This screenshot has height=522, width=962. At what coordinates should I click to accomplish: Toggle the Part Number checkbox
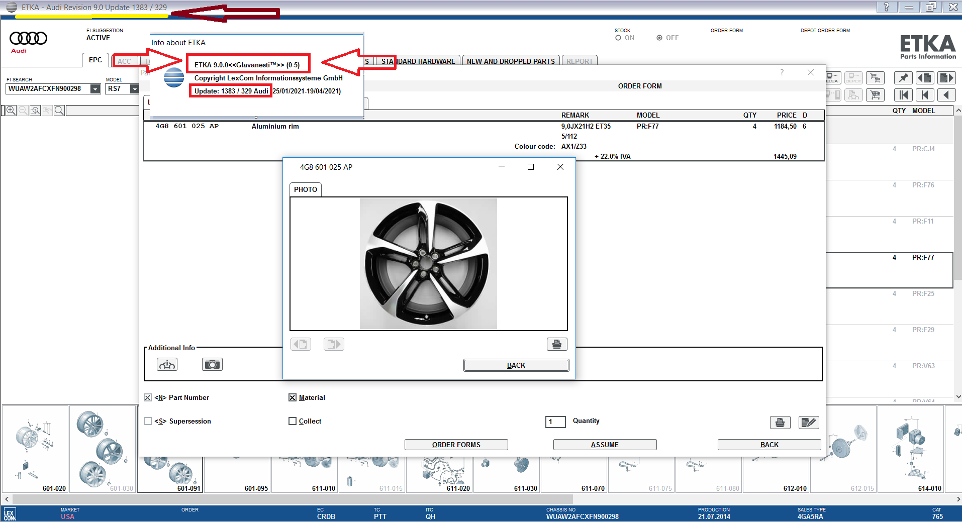(148, 397)
